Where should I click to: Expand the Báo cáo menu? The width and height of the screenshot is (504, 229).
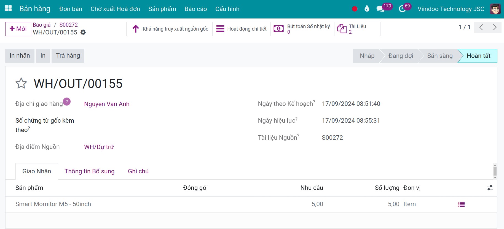point(195,9)
